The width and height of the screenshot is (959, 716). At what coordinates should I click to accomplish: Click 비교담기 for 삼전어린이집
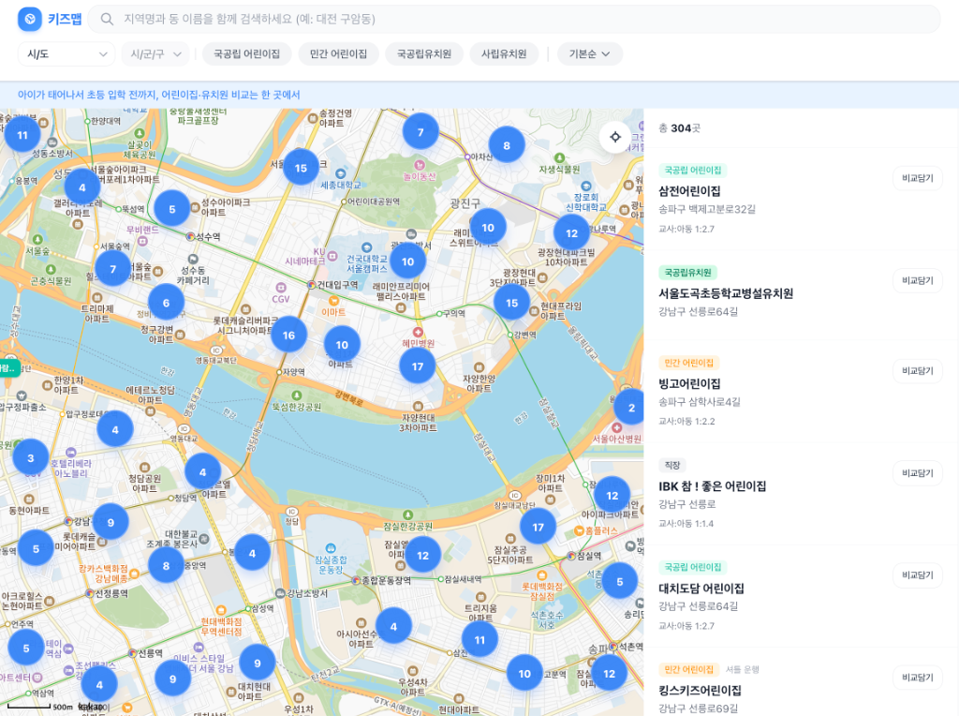pos(917,178)
